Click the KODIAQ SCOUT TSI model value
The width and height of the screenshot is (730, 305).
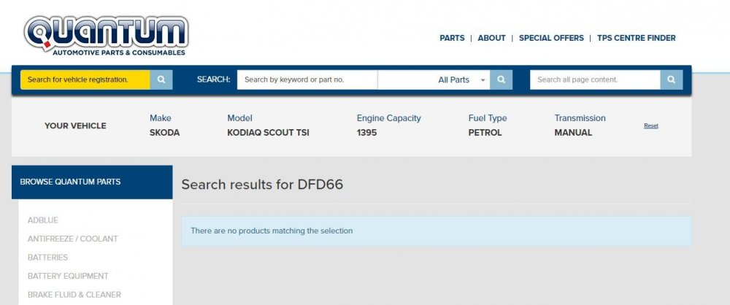[x=268, y=133]
